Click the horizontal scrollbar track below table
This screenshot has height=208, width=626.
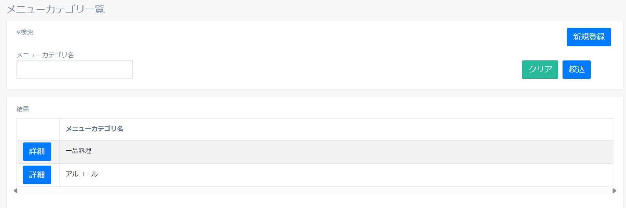pos(315,191)
